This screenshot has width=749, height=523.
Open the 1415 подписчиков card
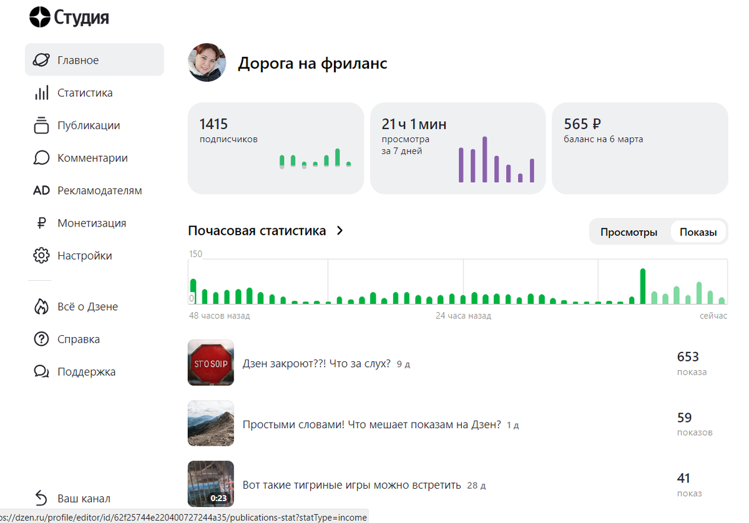pyautogui.click(x=275, y=148)
